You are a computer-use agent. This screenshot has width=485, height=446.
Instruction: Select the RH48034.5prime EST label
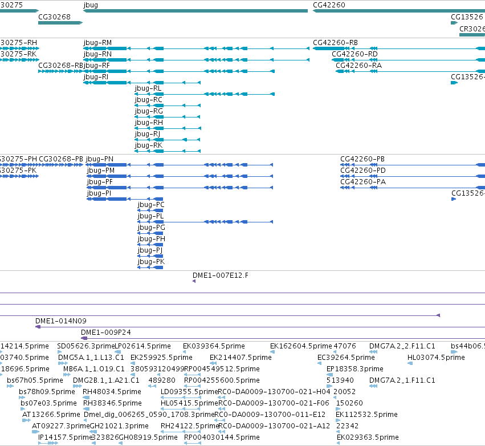point(112,392)
